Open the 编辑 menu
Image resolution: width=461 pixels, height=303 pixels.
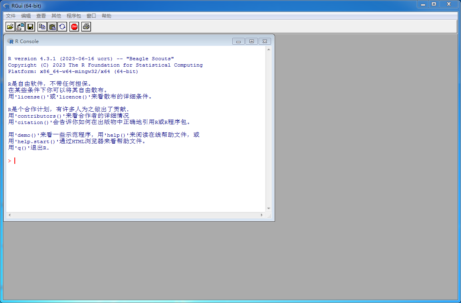pyautogui.click(x=26, y=16)
